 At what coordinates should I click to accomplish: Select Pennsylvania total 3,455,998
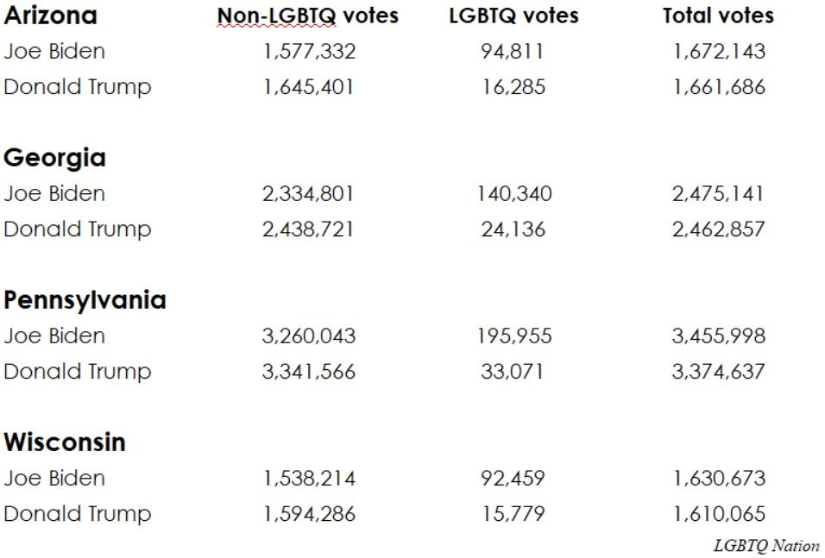point(718,335)
